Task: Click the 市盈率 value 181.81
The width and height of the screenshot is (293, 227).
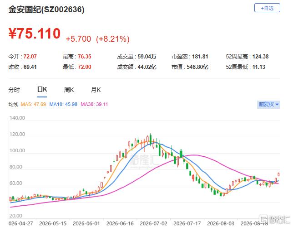Action: 200,56
